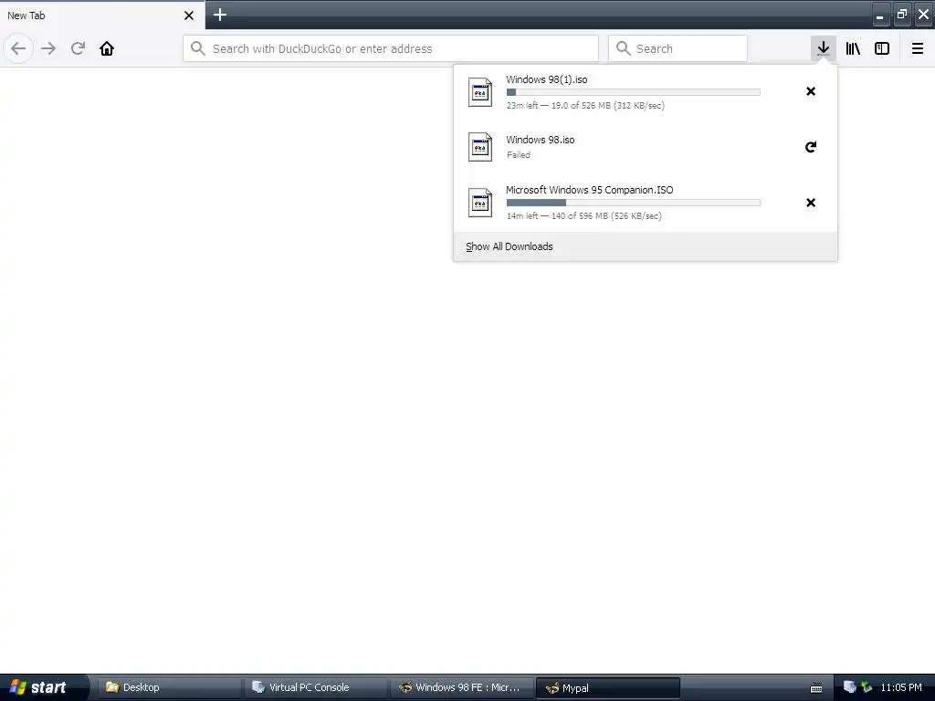Click the Windows 98(1).iso progress bar
Image resolution: width=935 pixels, height=701 pixels.
tap(634, 92)
